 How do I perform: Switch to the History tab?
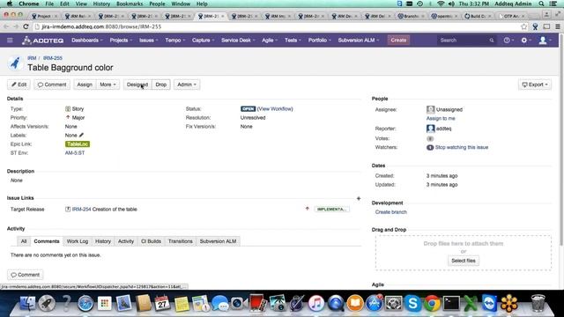[x=103, y=241]
